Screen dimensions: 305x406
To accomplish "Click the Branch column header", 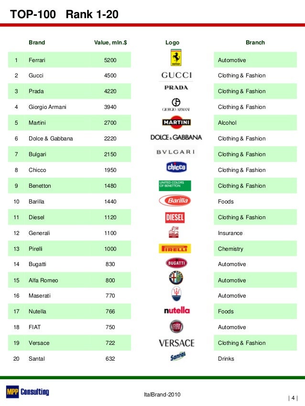I will [x=255, y=43].
